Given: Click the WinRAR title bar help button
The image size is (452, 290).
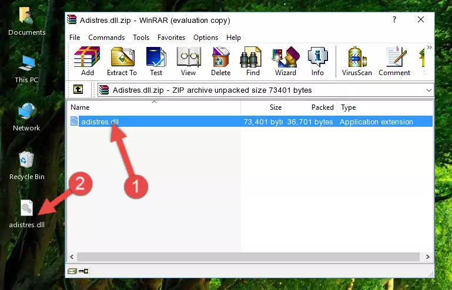Looking at the screenshot, I should coord(394,19).
